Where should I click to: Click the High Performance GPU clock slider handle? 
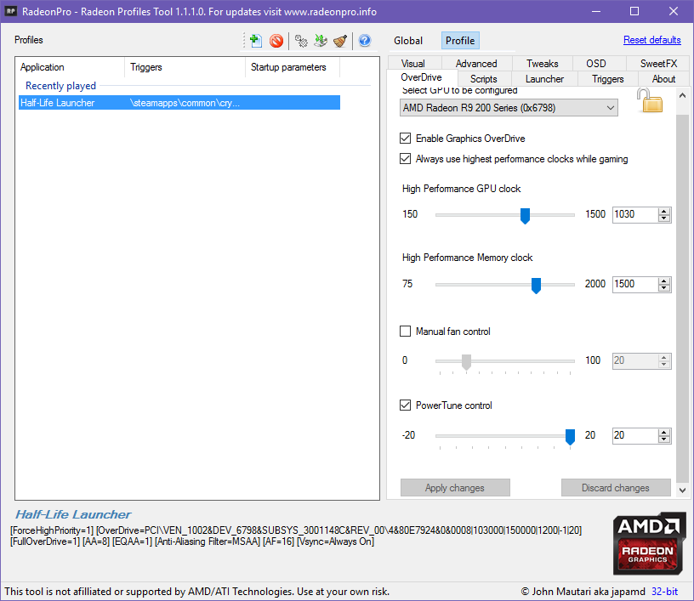coord(525,216)
